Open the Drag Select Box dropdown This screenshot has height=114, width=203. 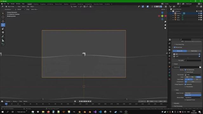coord(35,9)
